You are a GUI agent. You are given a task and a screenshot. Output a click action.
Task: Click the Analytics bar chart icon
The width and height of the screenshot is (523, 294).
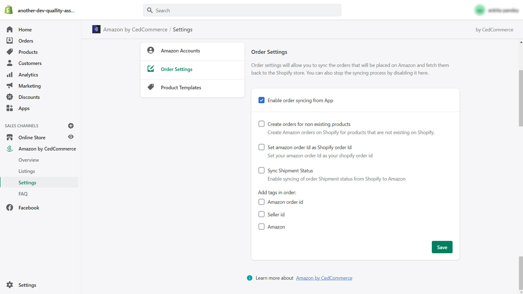(10, 75)
